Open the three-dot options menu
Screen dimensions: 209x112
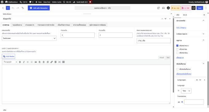206,8
